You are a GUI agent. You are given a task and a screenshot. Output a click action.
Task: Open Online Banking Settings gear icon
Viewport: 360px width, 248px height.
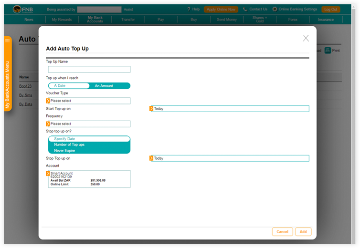click(x=275, y=9)
